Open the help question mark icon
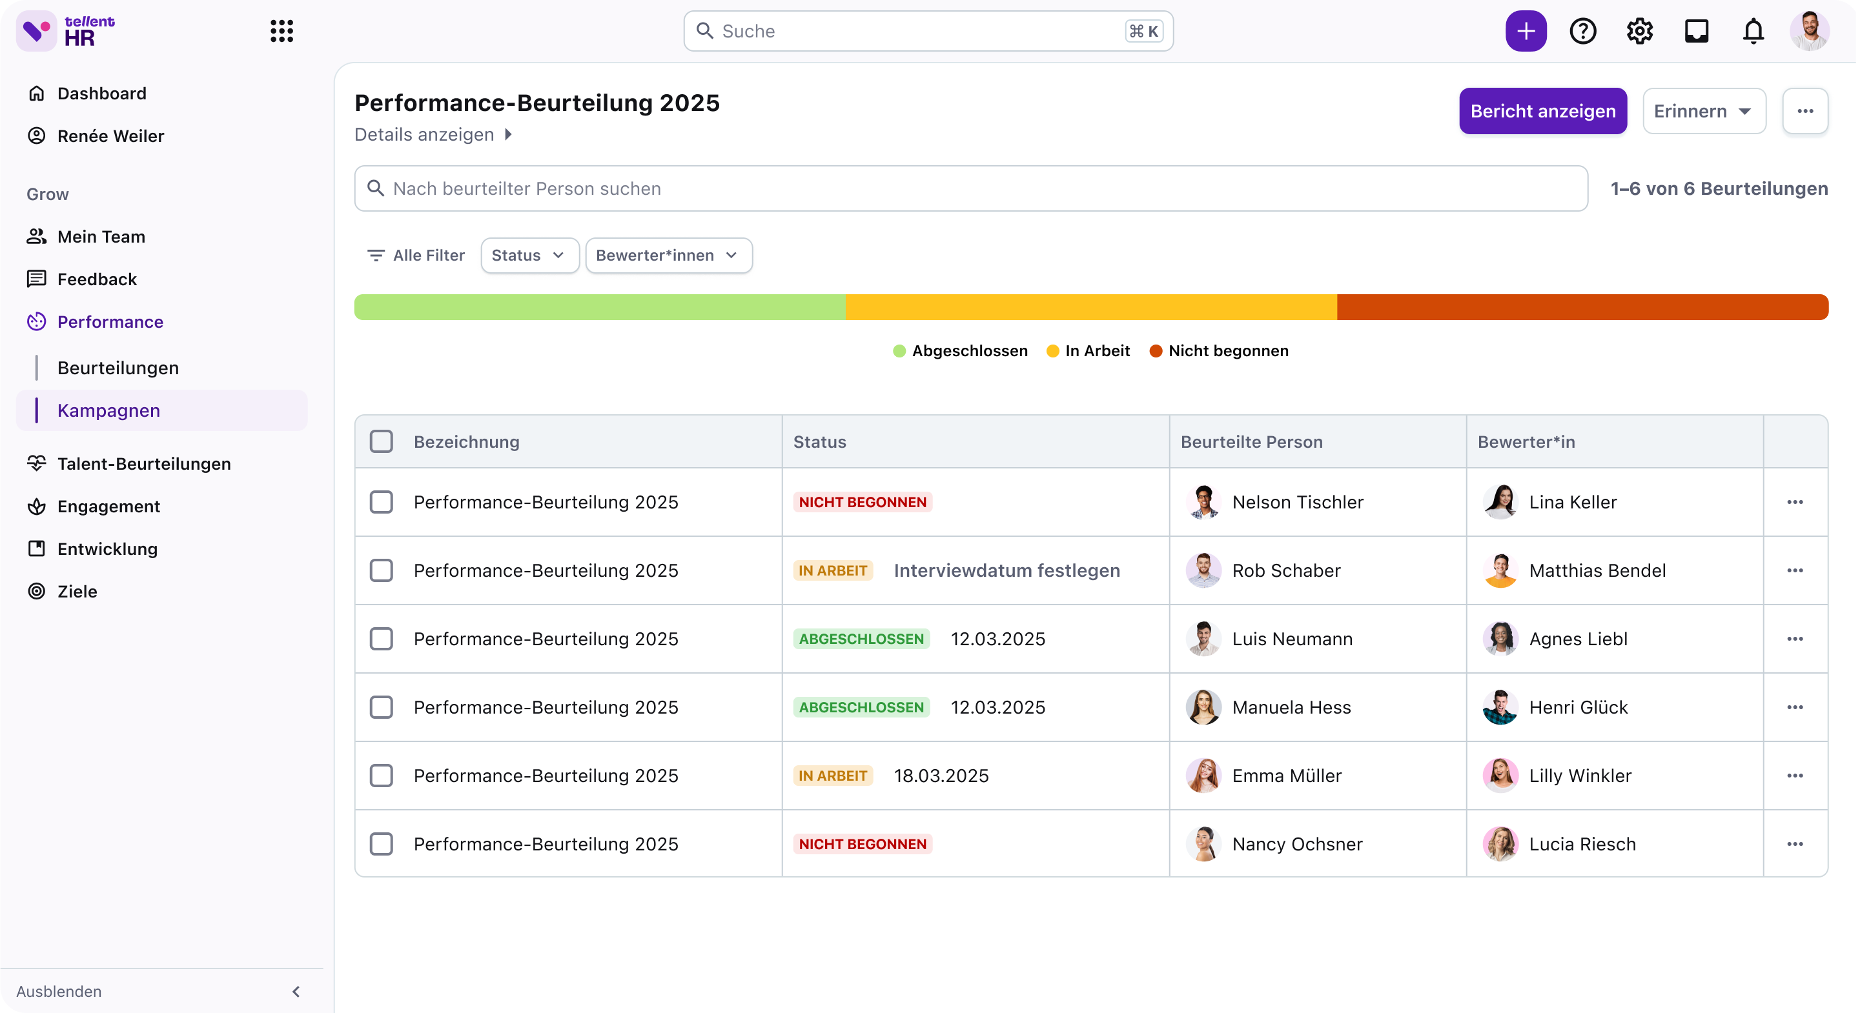This screenshot has height=1013, width=1860. pyautogui.click(x=1582, y=31)
